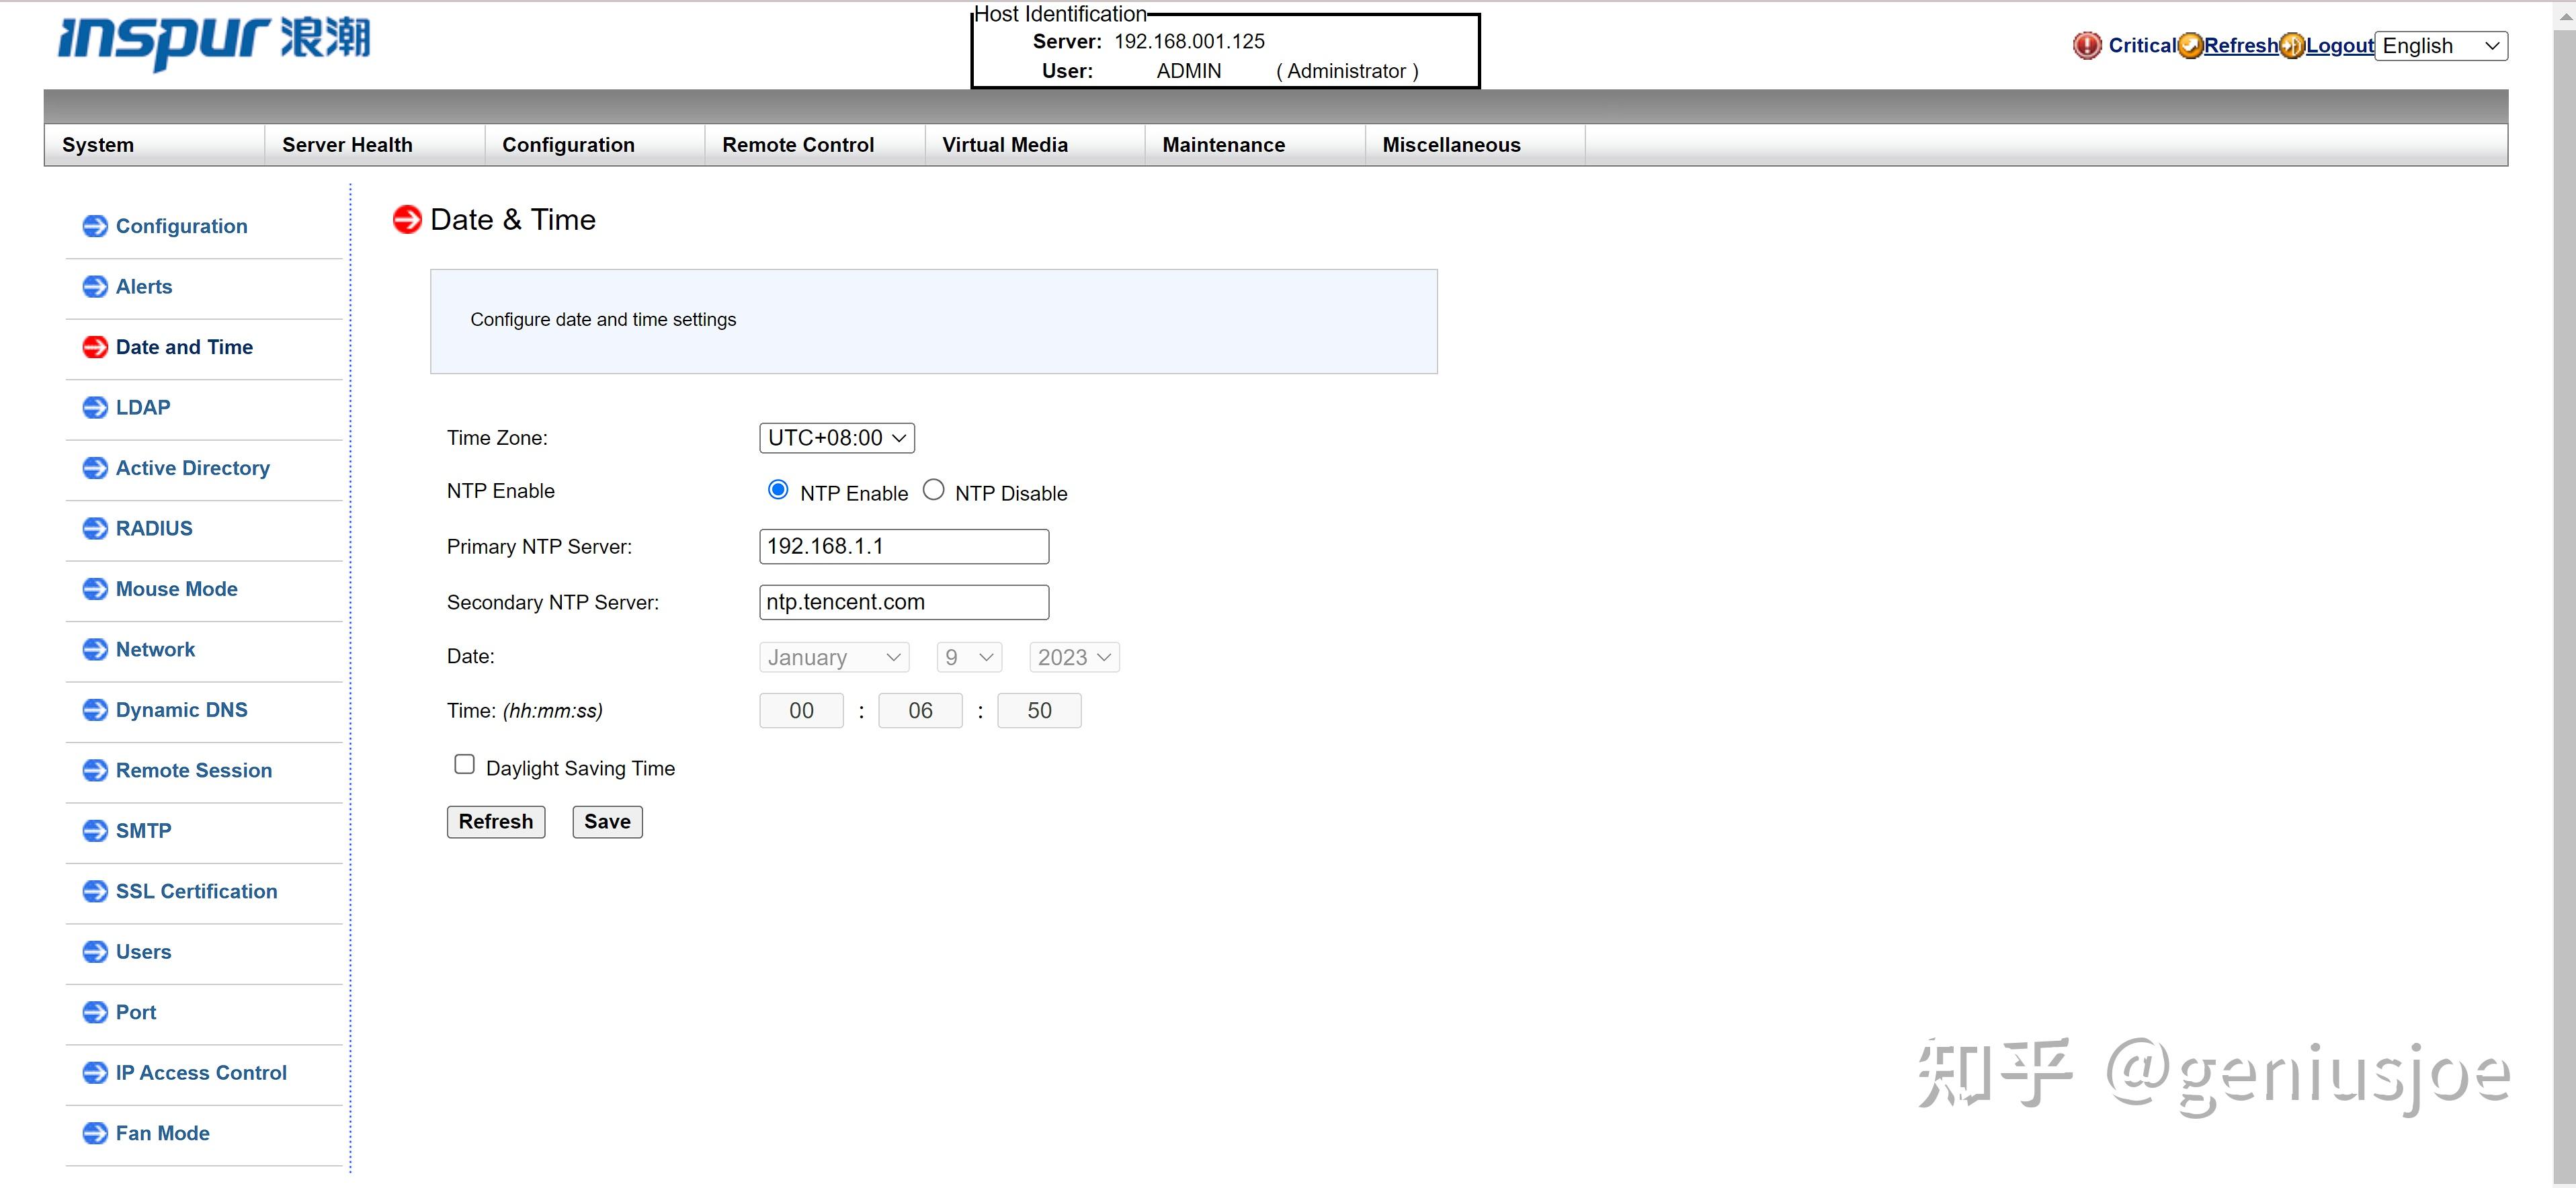Screen dimensions: 2576x1188
Task: Click the arrow icon beside Alerts
Action: [95, 287]
